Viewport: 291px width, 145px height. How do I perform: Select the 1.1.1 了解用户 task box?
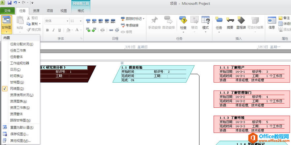252,74
